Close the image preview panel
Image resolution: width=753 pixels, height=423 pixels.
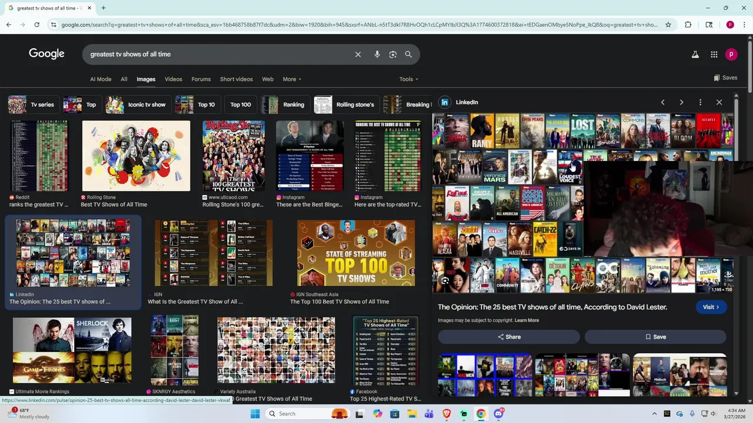click(x=719, y=102)
